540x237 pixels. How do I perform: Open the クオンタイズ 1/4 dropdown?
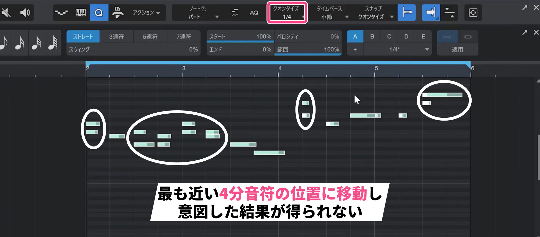(x=287, y=13)
